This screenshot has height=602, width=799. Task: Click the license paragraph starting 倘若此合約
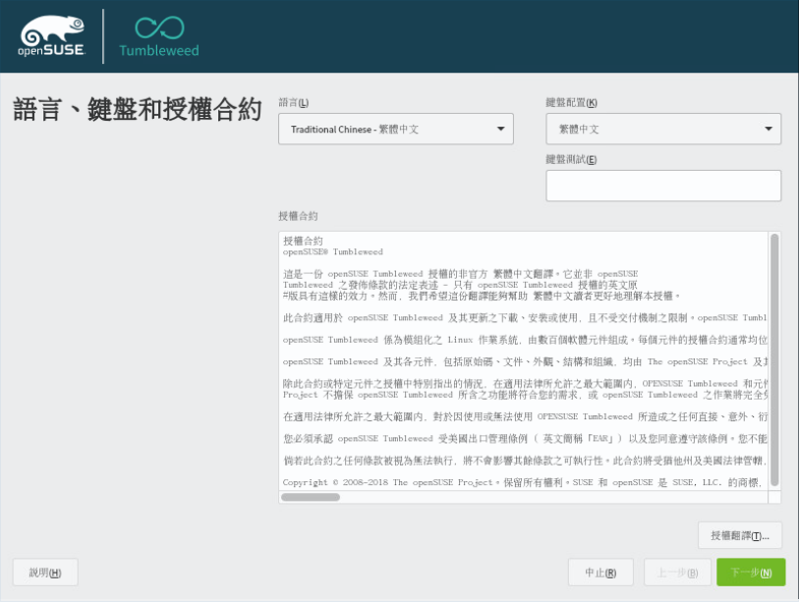click(x=525, y=461)
